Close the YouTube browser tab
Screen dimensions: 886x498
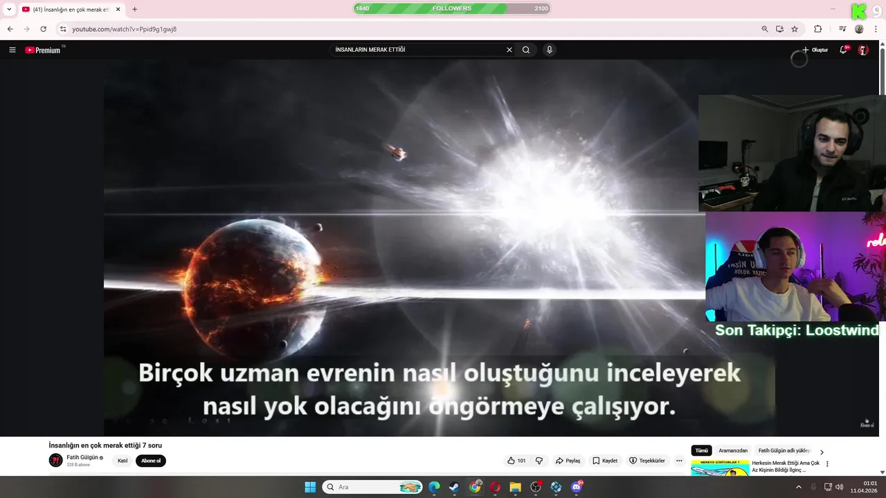[x=118, y=10]
